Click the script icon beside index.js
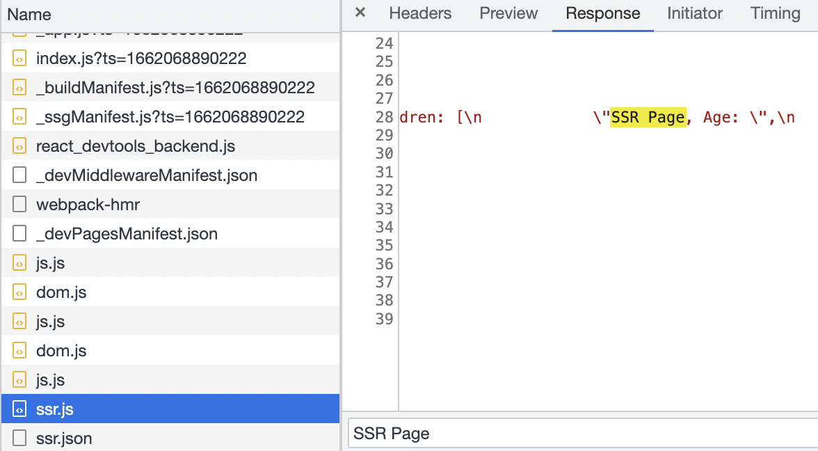Viewport: 818px width, 451px height. pyautogui.click(x=20, y=58)
